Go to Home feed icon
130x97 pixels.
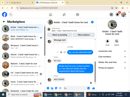tap(50, 14)
